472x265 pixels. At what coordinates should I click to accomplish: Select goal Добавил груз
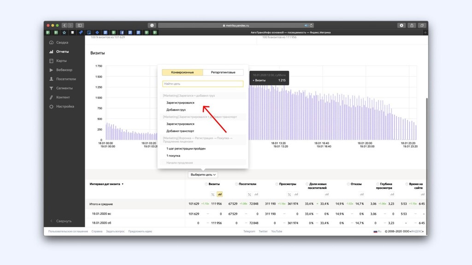pos(176,109)
